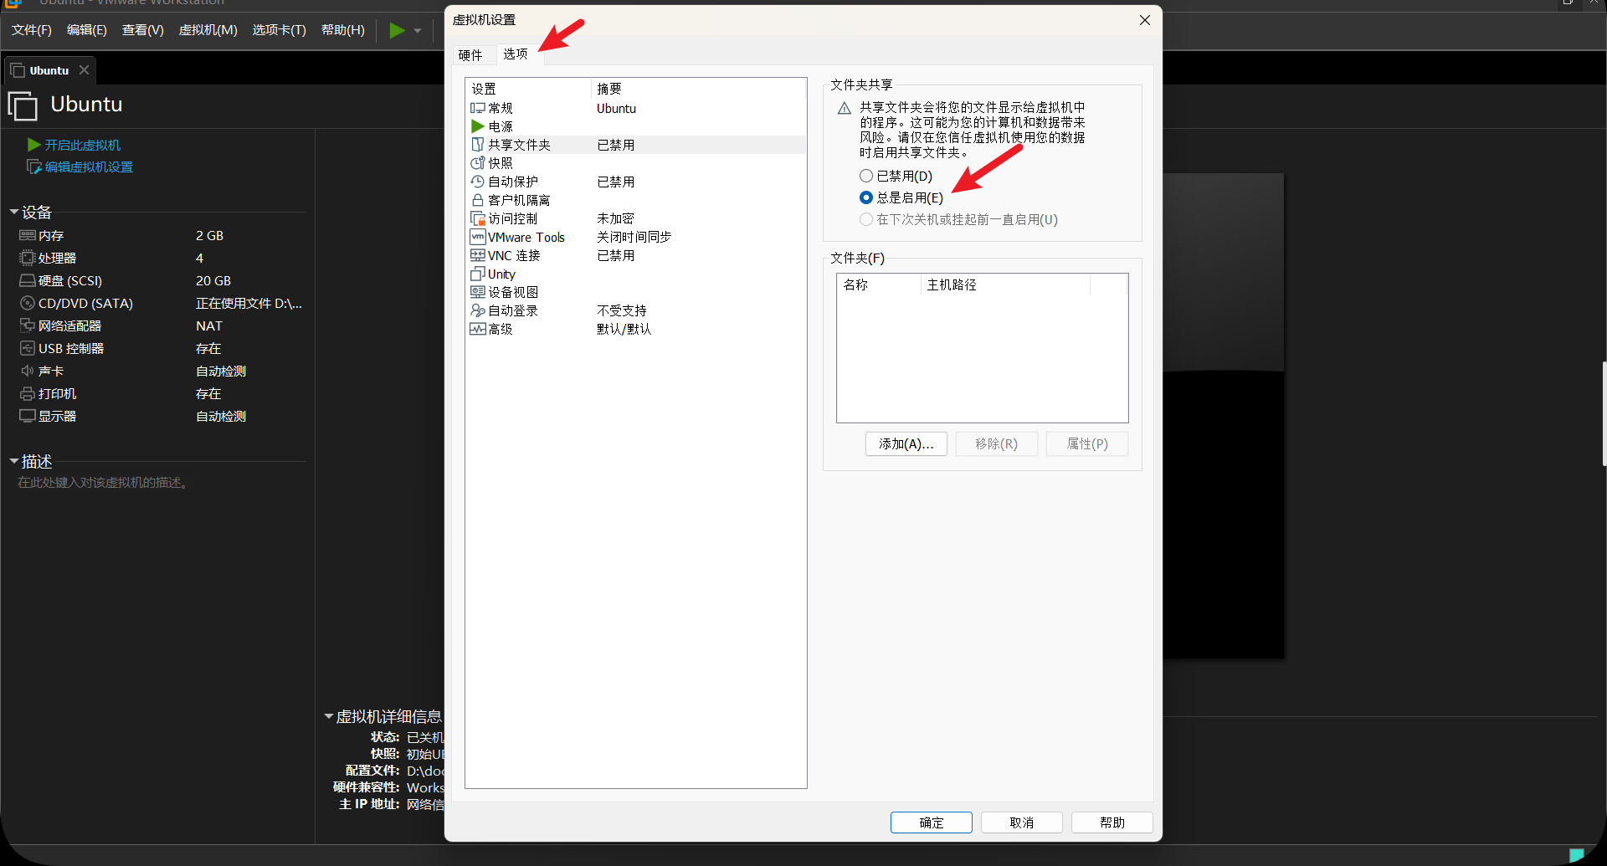Click the 硬盘 (SCSI) hard disk icon
Screen dimensions: 1607x866
28,280
